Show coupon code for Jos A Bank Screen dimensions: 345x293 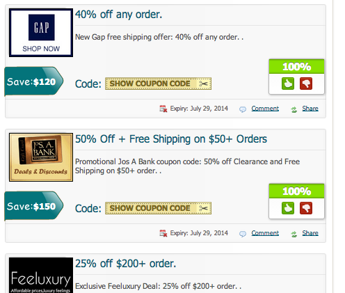(x=158, y=208)
